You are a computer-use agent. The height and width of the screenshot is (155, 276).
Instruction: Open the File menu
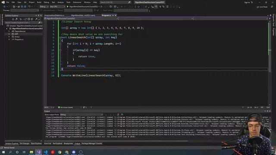coord(8,2)
